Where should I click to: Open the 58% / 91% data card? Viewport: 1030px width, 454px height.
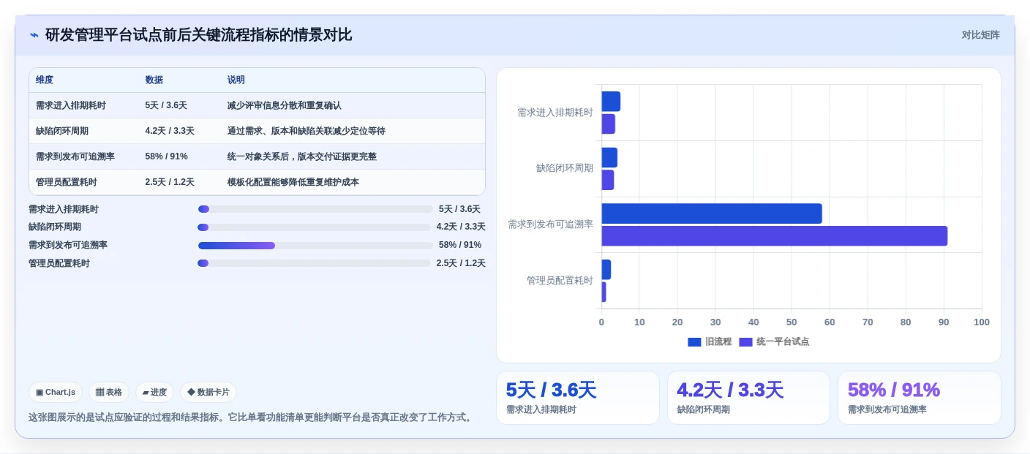click(x=920, y=398)
